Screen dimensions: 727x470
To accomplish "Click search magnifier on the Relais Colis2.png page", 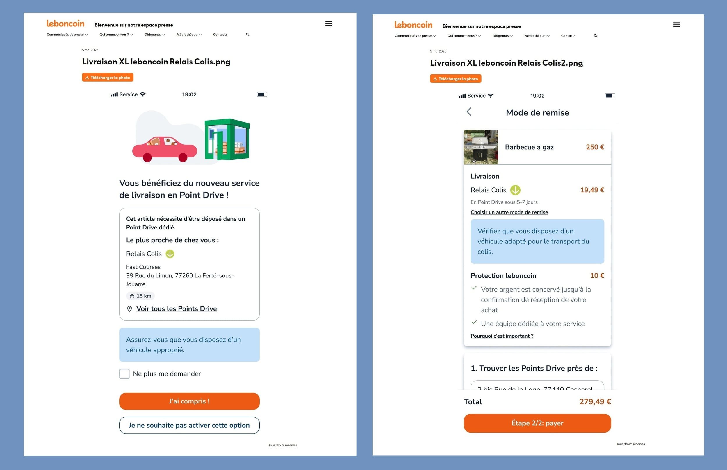I will pos(595,36).
